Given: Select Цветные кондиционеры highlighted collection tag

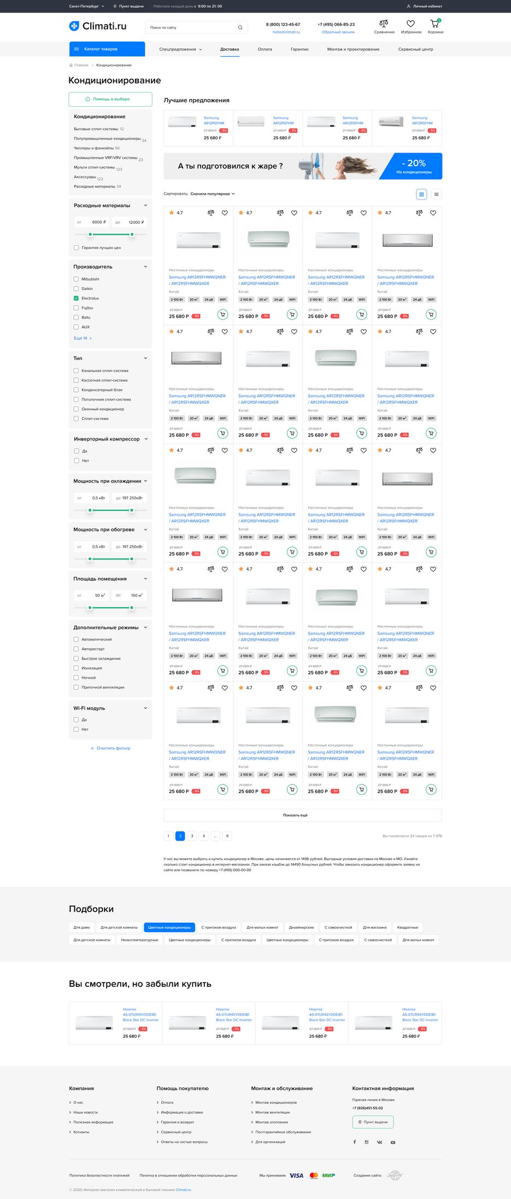Looking at the screenshot, I should click(169, 927).
